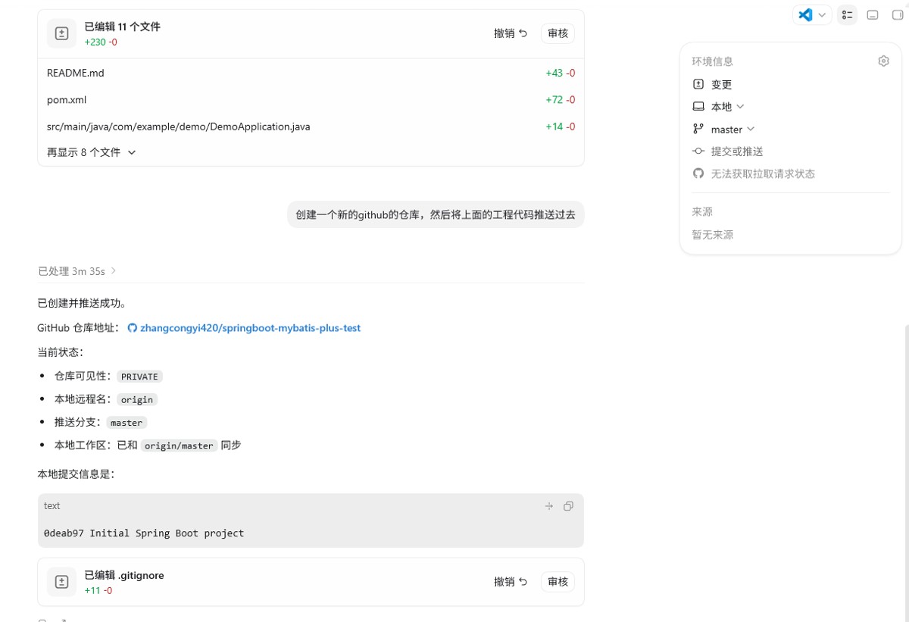
Task: Open environment settings gear icon
Action: [x=883, y=61]
